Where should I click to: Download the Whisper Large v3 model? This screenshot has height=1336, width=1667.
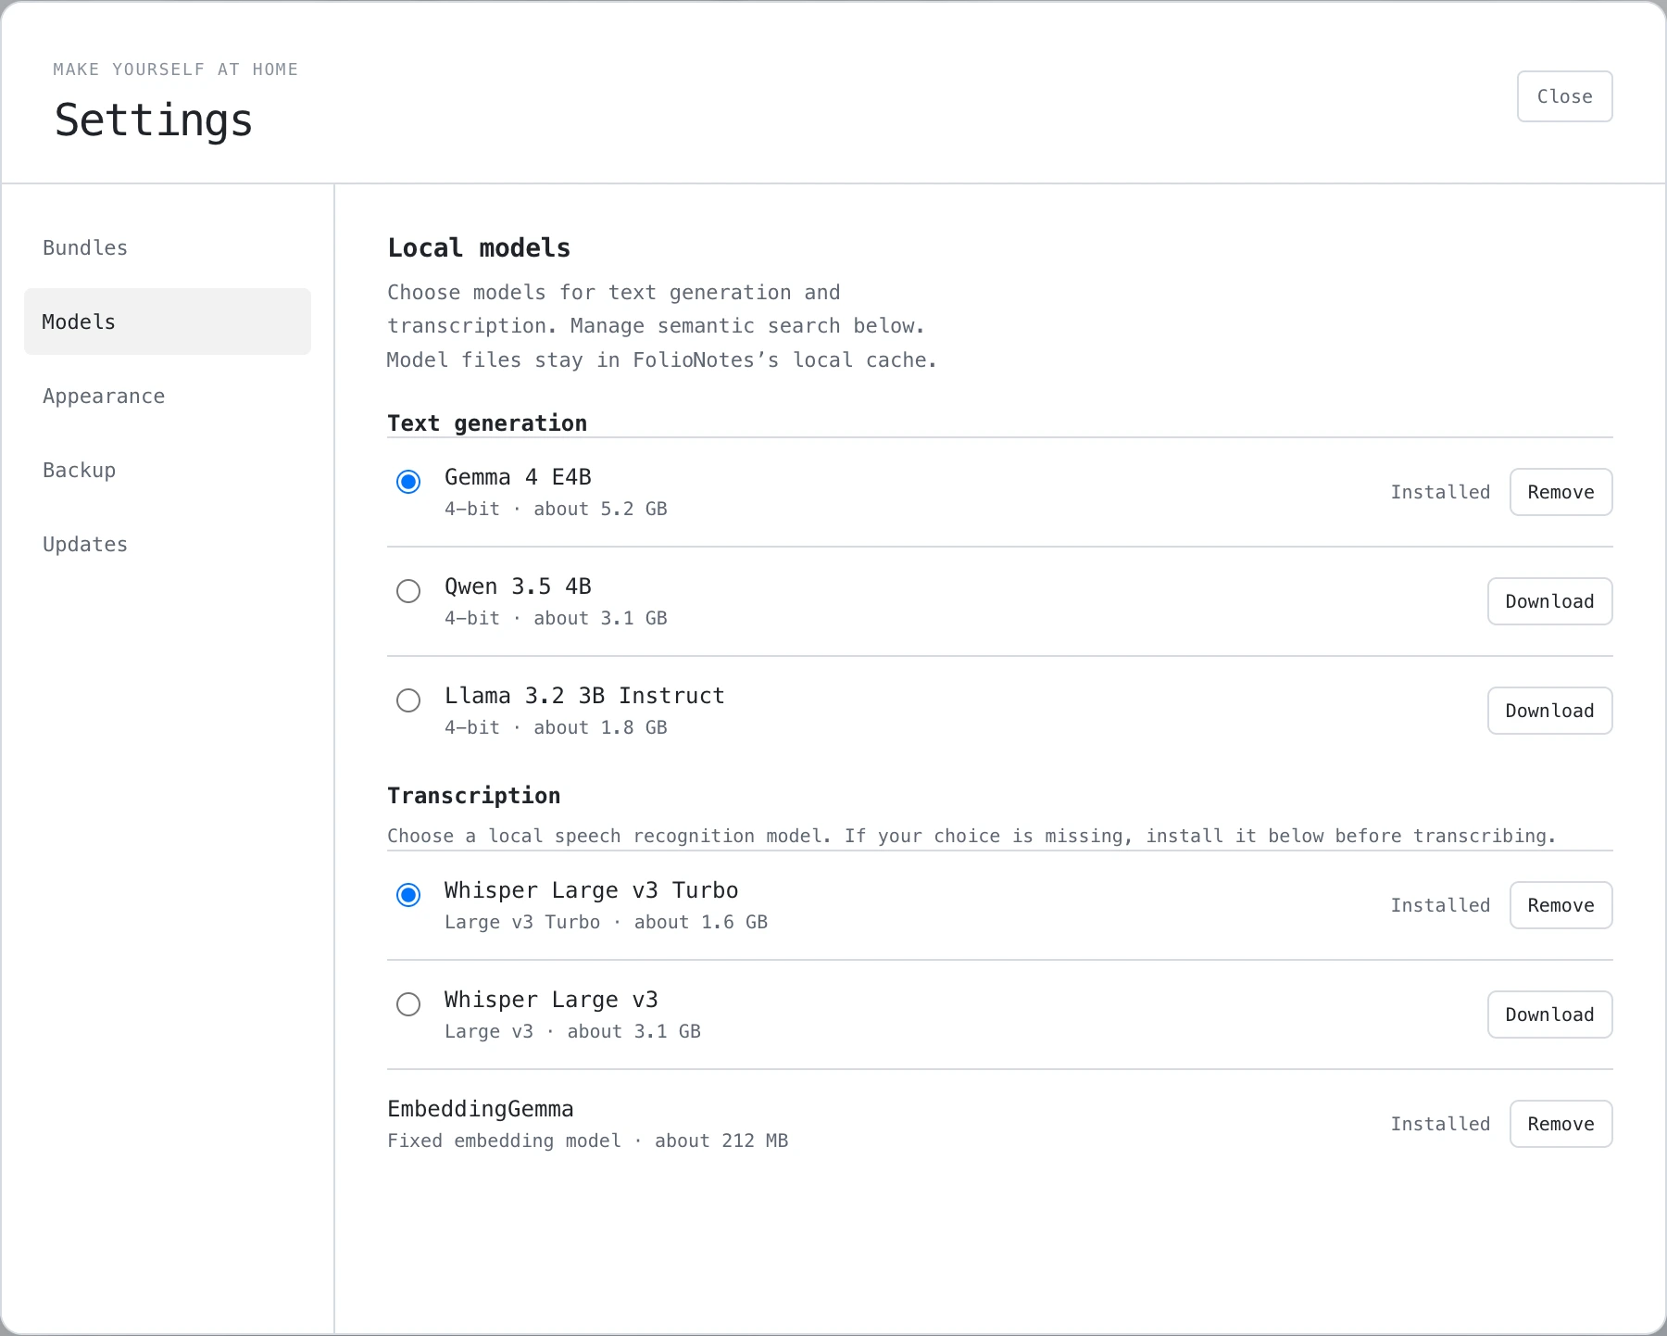[1549, 1015]
